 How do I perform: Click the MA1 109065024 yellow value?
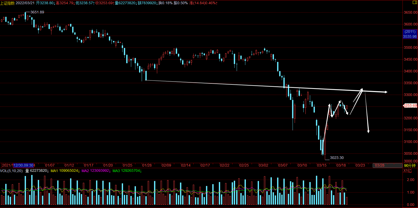tap(65, 171)
